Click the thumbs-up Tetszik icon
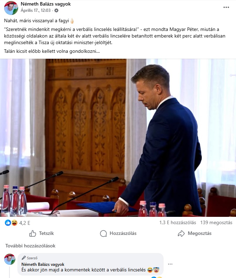236x278 pixels. (x=33, y=233)
